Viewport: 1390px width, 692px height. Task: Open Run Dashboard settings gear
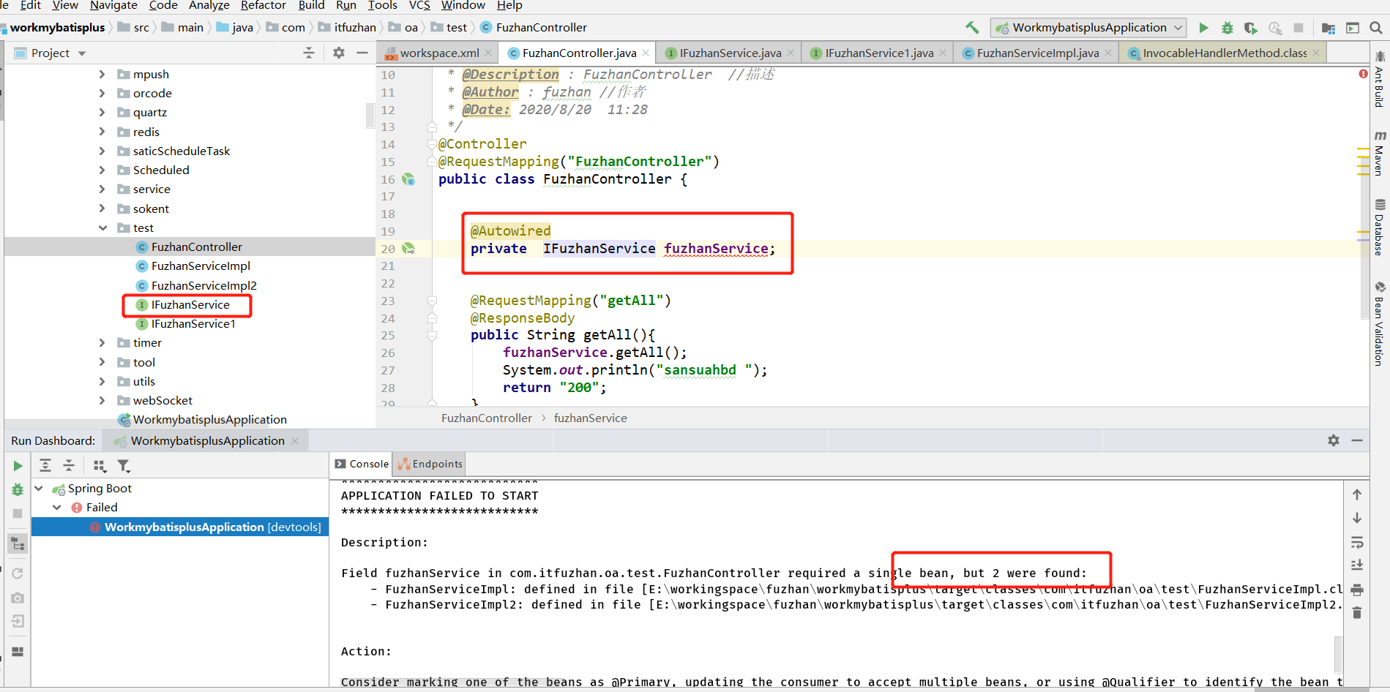1334,440
